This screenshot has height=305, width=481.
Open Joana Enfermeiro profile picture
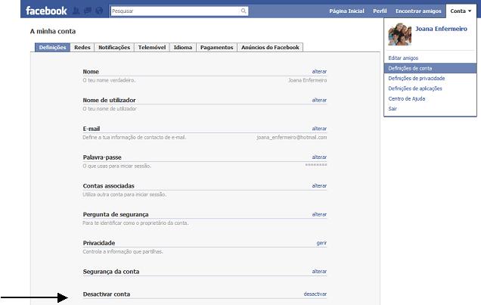(400, 34)
